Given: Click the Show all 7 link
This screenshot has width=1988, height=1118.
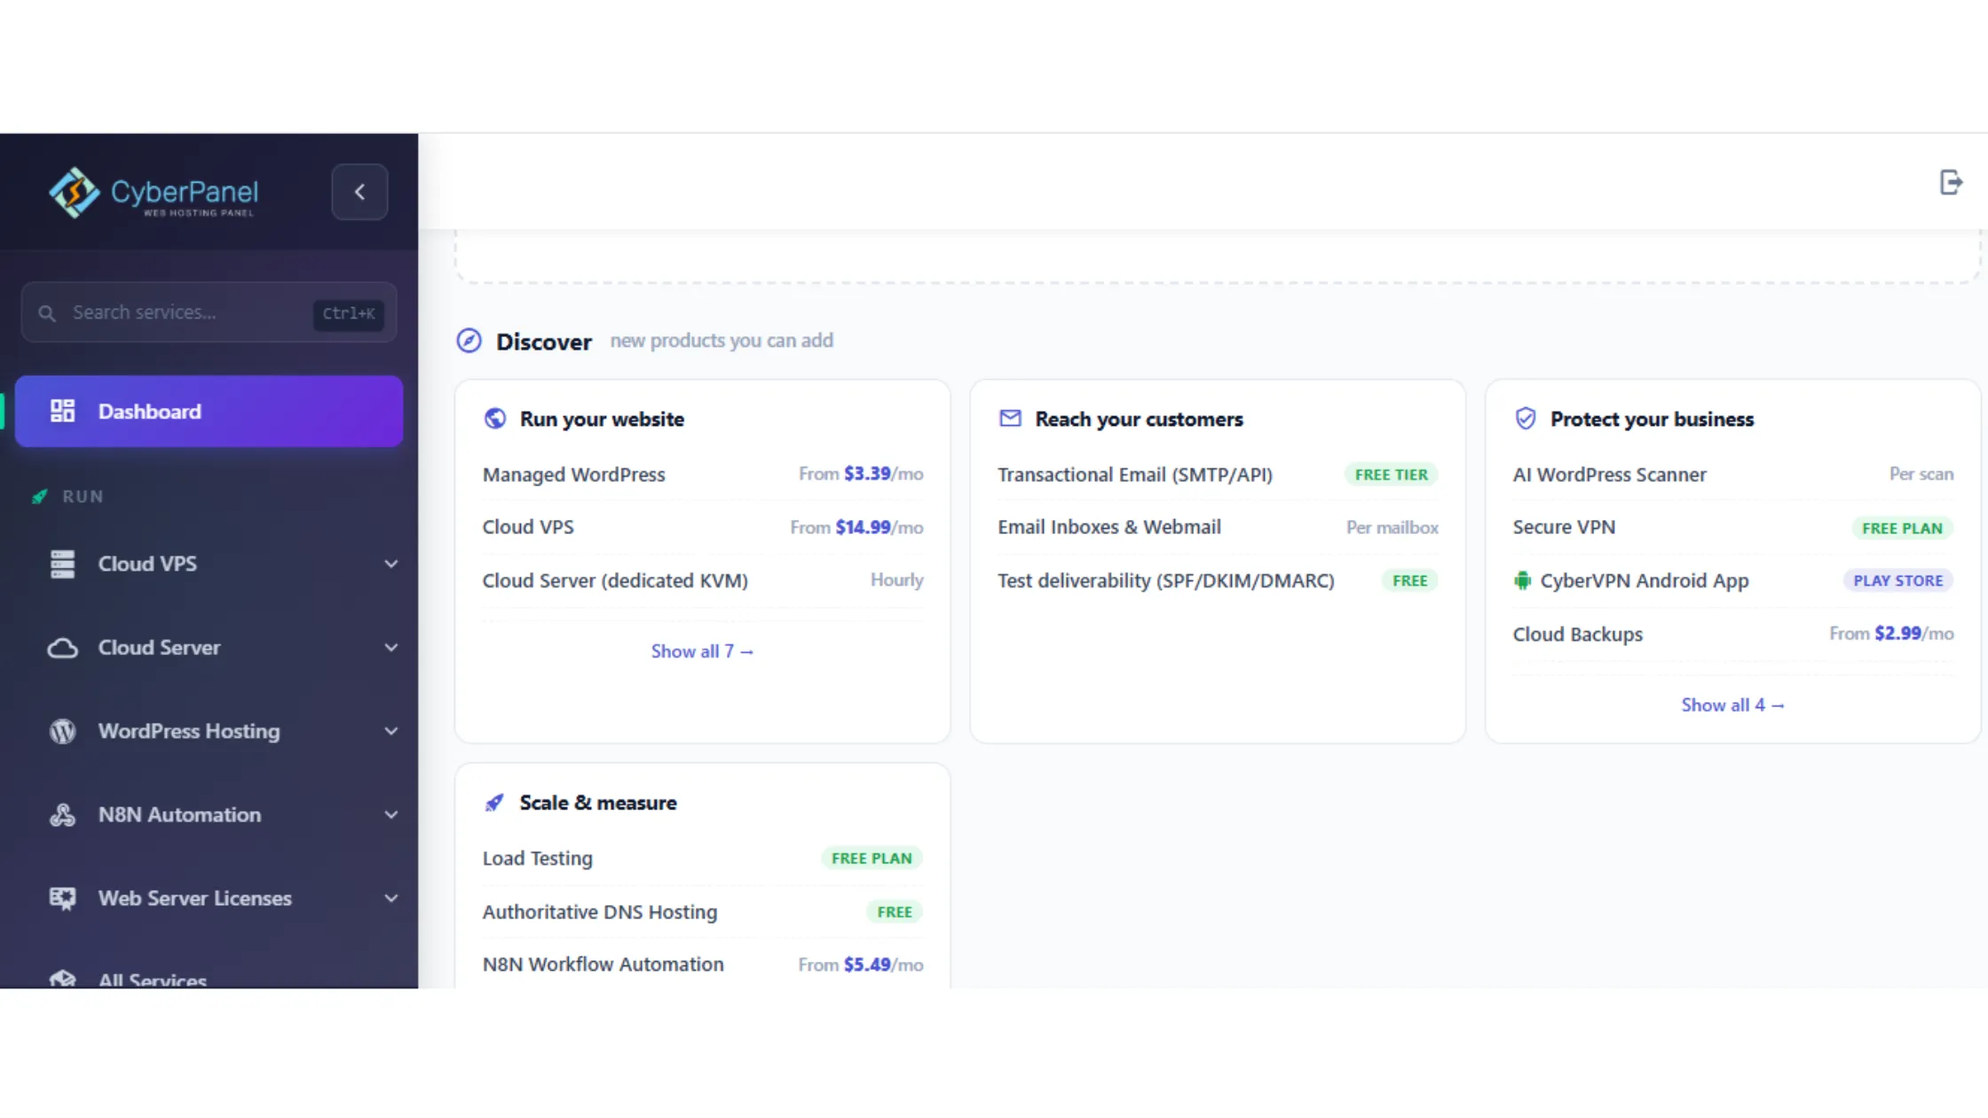Looking at the screenshot, I should coord(702,651).
